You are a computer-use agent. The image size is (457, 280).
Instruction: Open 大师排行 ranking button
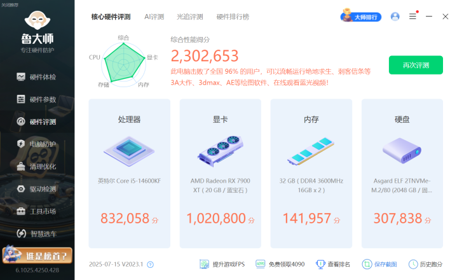pyautogui.click(x=361, y=16)
